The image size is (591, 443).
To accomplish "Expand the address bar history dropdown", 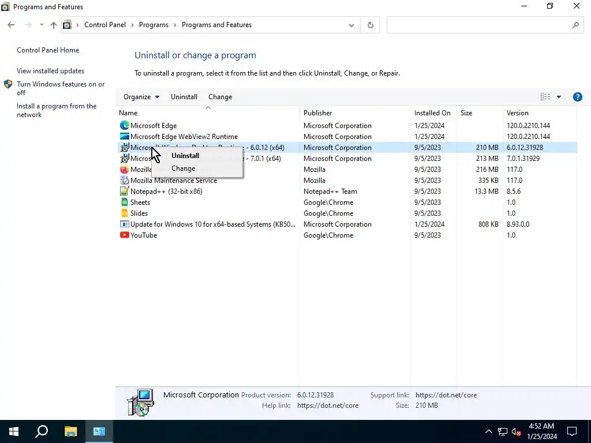I will (x=351, y=25).
